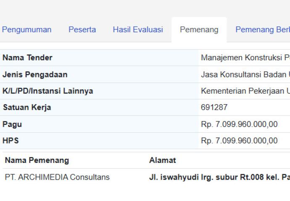Select the Manajemen Konstruksi tender name text
This screenshot has height=201, width=290.
click(x=245, y=58)
